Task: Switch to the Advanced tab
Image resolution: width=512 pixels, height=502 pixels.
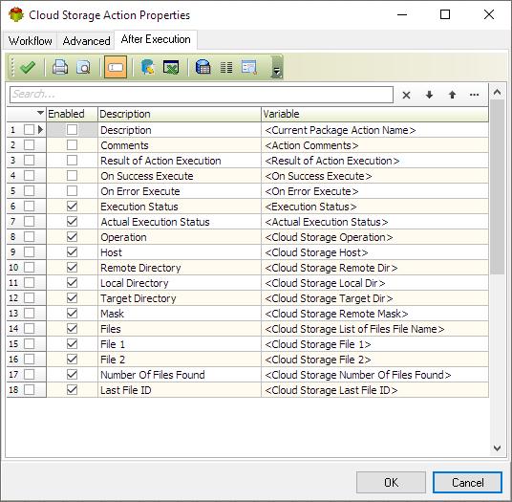Action: 86,41
